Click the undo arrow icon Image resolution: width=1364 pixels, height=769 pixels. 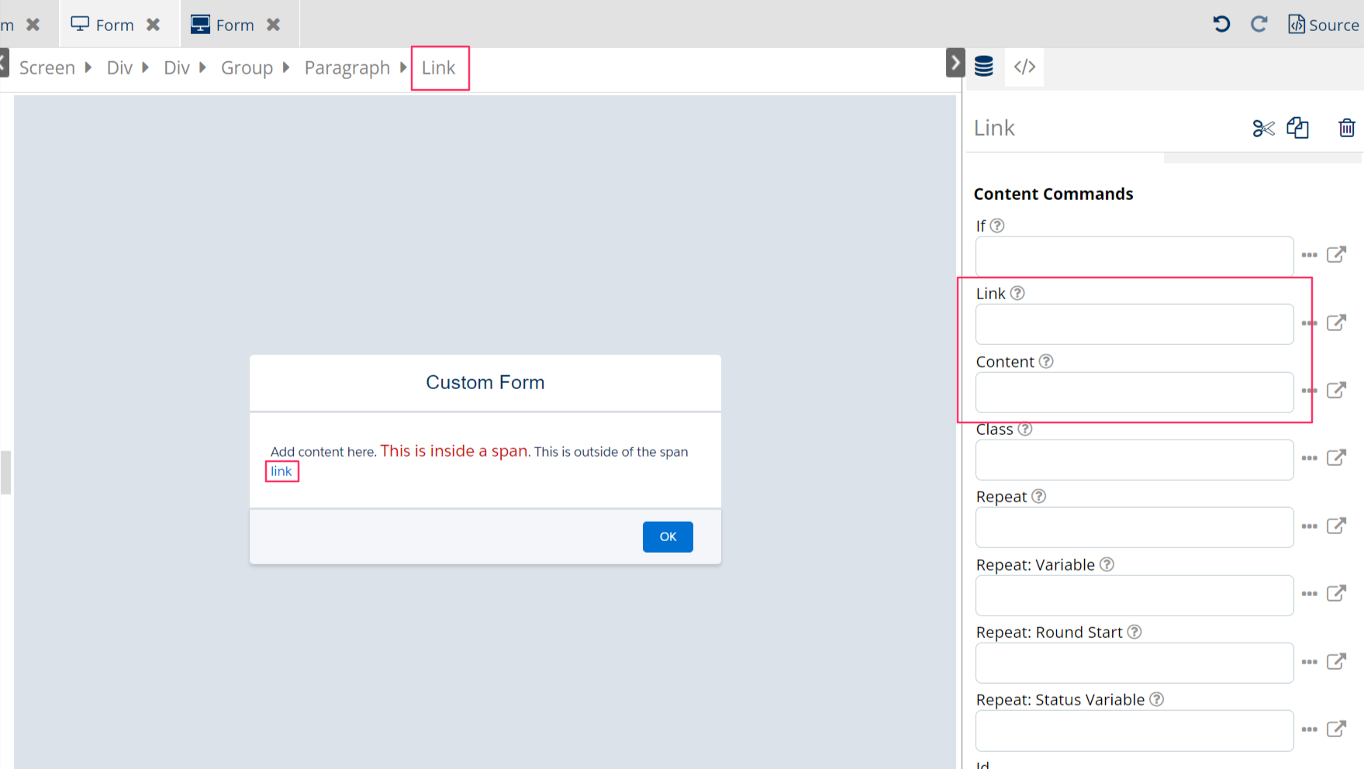(1221, 24)
